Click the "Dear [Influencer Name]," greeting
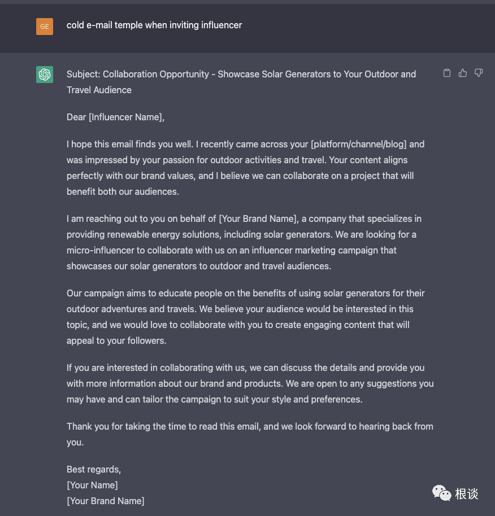 click(x=115, y=117)
